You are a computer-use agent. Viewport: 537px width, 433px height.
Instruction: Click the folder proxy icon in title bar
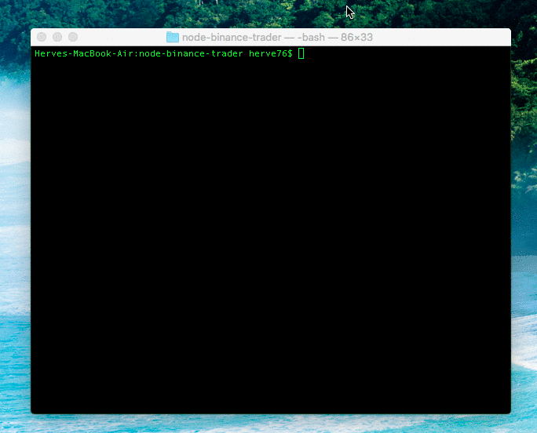click(173, 37)
